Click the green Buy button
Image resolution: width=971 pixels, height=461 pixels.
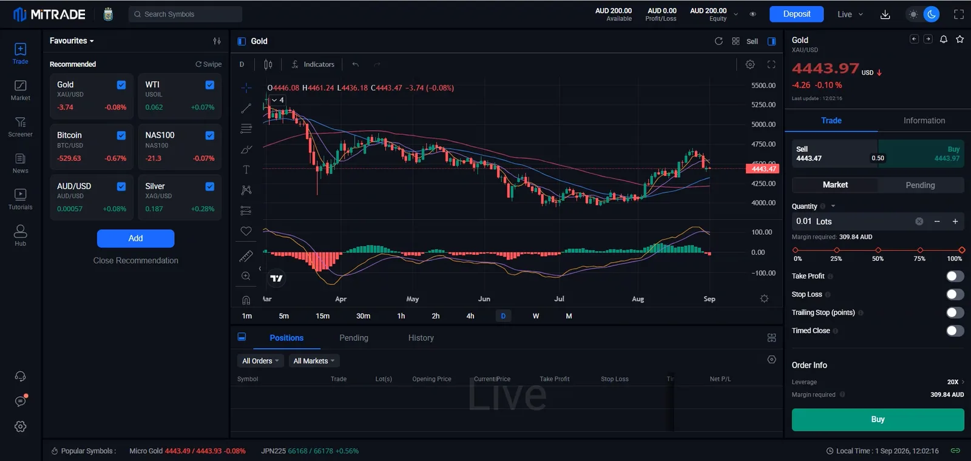878,419
